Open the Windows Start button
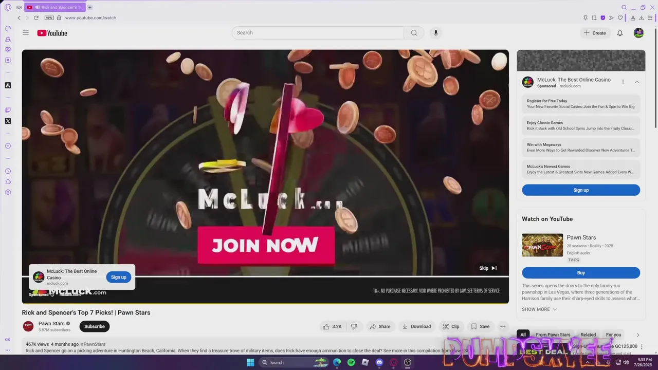Screen dimensions: 658x370 [250, 362]
